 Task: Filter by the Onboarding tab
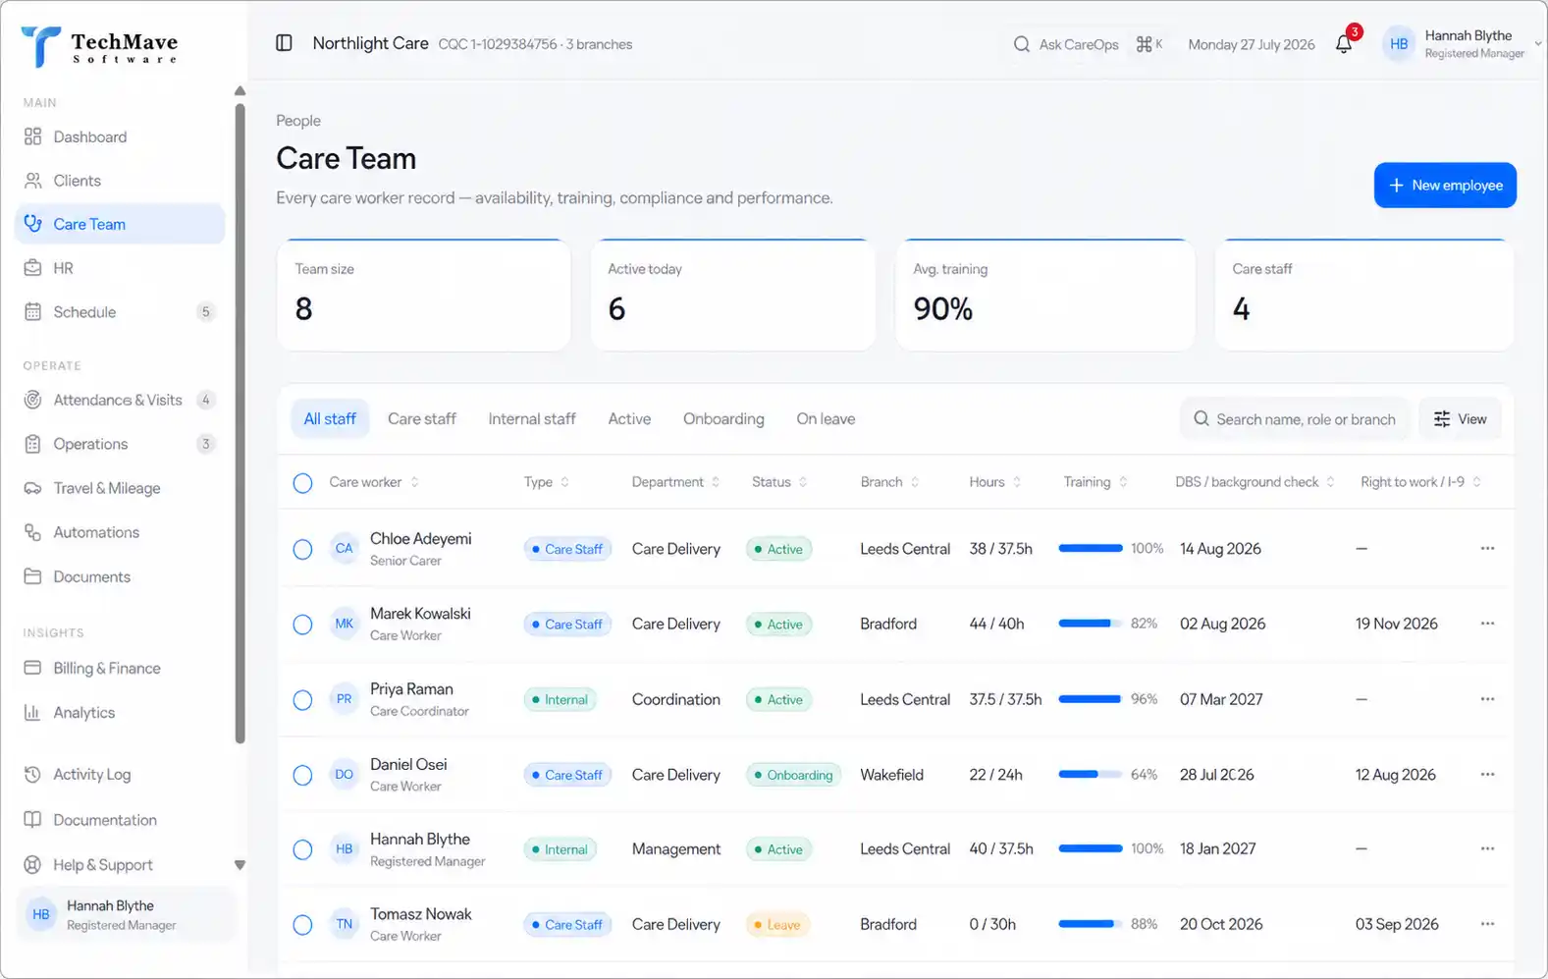coord(723,418)
